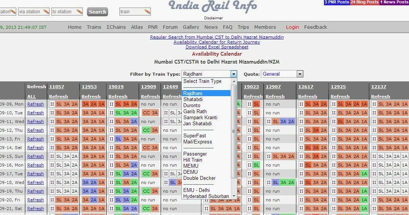This screenshot has width=409, height=215.
Task: Open train 12953 header link
Action: [x=89, y=87]
